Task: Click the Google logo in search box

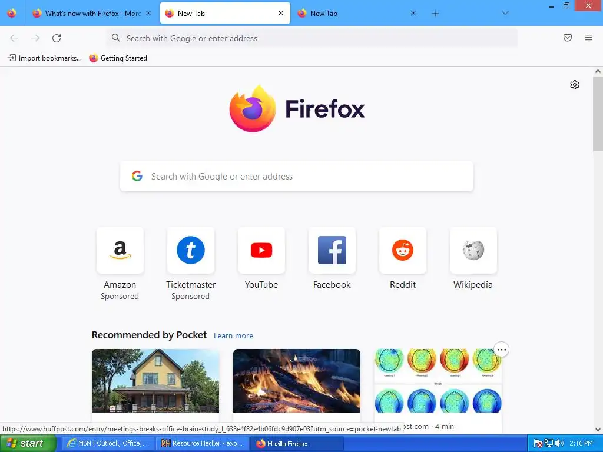Action: tap(137, 176)
